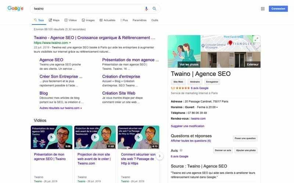
Task: Expand the map with fullscreen icon
Action: pos(256,39)
